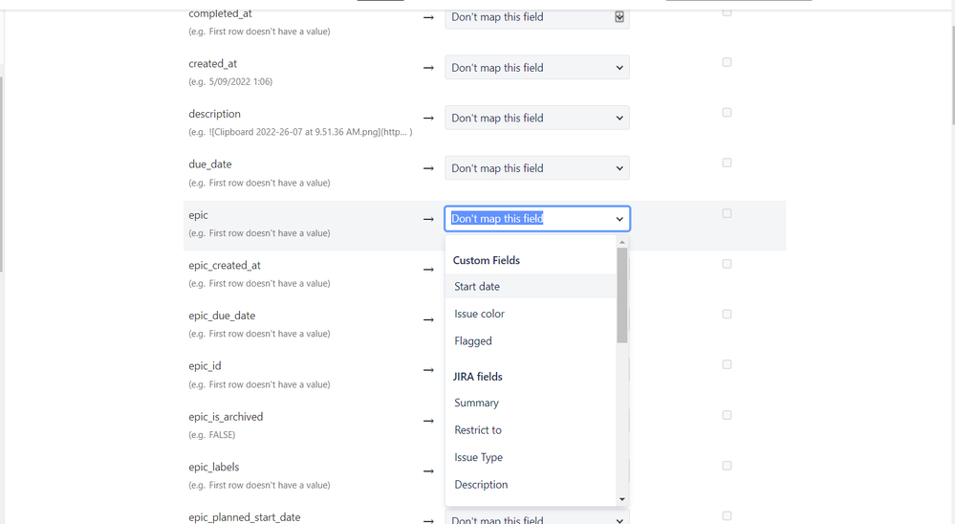Choose Issue color from the dropdown list

531,314
